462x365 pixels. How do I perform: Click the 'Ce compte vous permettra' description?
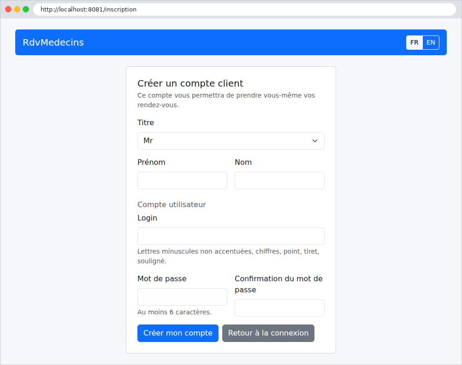(226, 100)
